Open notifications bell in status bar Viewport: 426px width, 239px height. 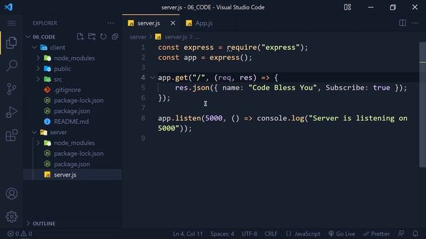pyautogui.click(x=415, y=234)
